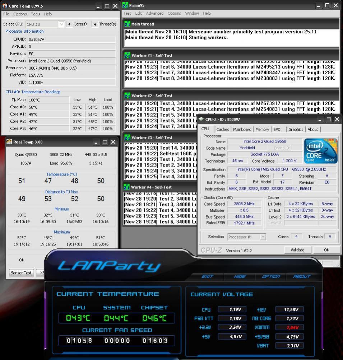Minimize the Prime95 window

pos(319,5)
